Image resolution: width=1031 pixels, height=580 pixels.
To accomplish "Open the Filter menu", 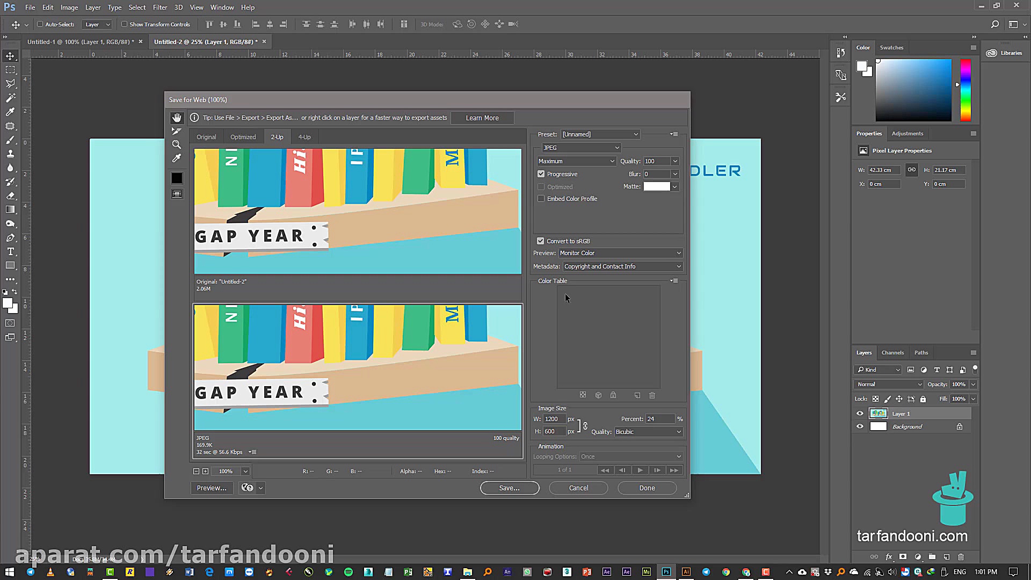I will tap(159, 8).
